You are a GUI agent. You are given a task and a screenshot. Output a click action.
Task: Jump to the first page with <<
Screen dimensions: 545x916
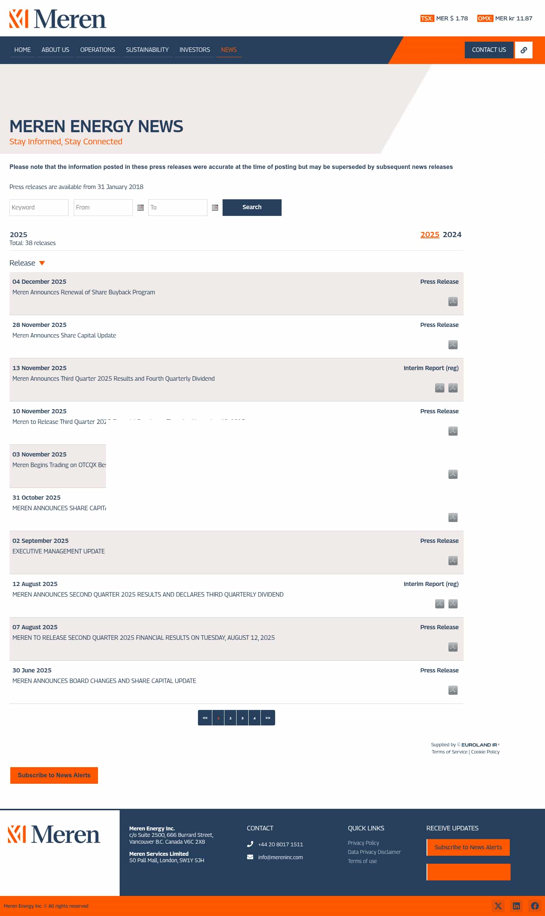point(206,717)
